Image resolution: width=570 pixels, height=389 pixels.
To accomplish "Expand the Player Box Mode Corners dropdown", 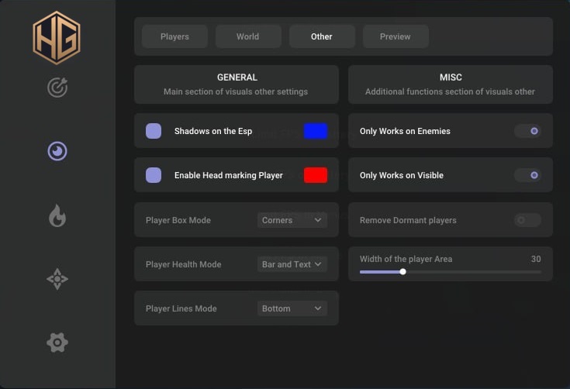I will (292, 220).
